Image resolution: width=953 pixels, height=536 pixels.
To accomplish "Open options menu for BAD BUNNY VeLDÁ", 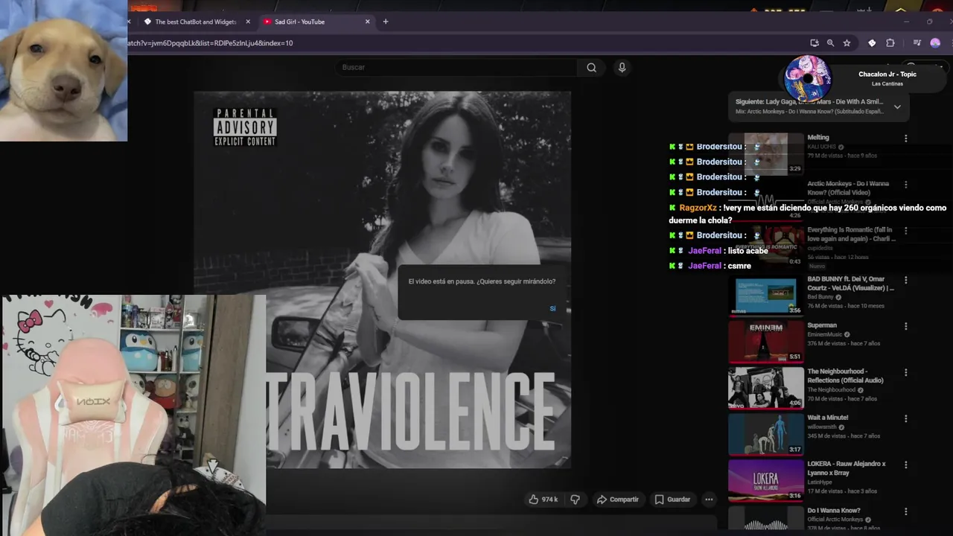I will point(905,280).
